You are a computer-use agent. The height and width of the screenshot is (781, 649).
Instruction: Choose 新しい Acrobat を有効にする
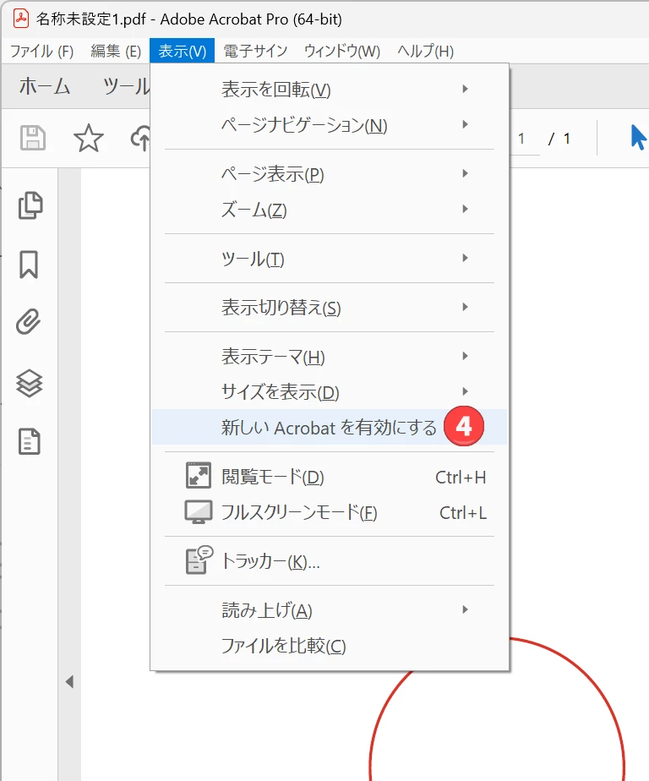(330, 427)
